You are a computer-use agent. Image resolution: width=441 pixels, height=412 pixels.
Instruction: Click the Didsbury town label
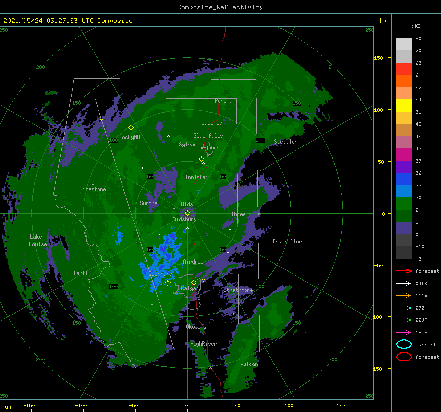tap(185, 219)
